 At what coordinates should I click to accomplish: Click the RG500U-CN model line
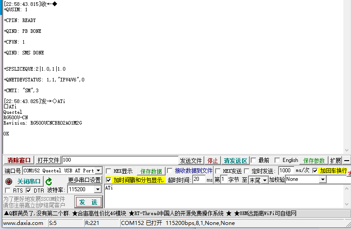tap(16, 117)
